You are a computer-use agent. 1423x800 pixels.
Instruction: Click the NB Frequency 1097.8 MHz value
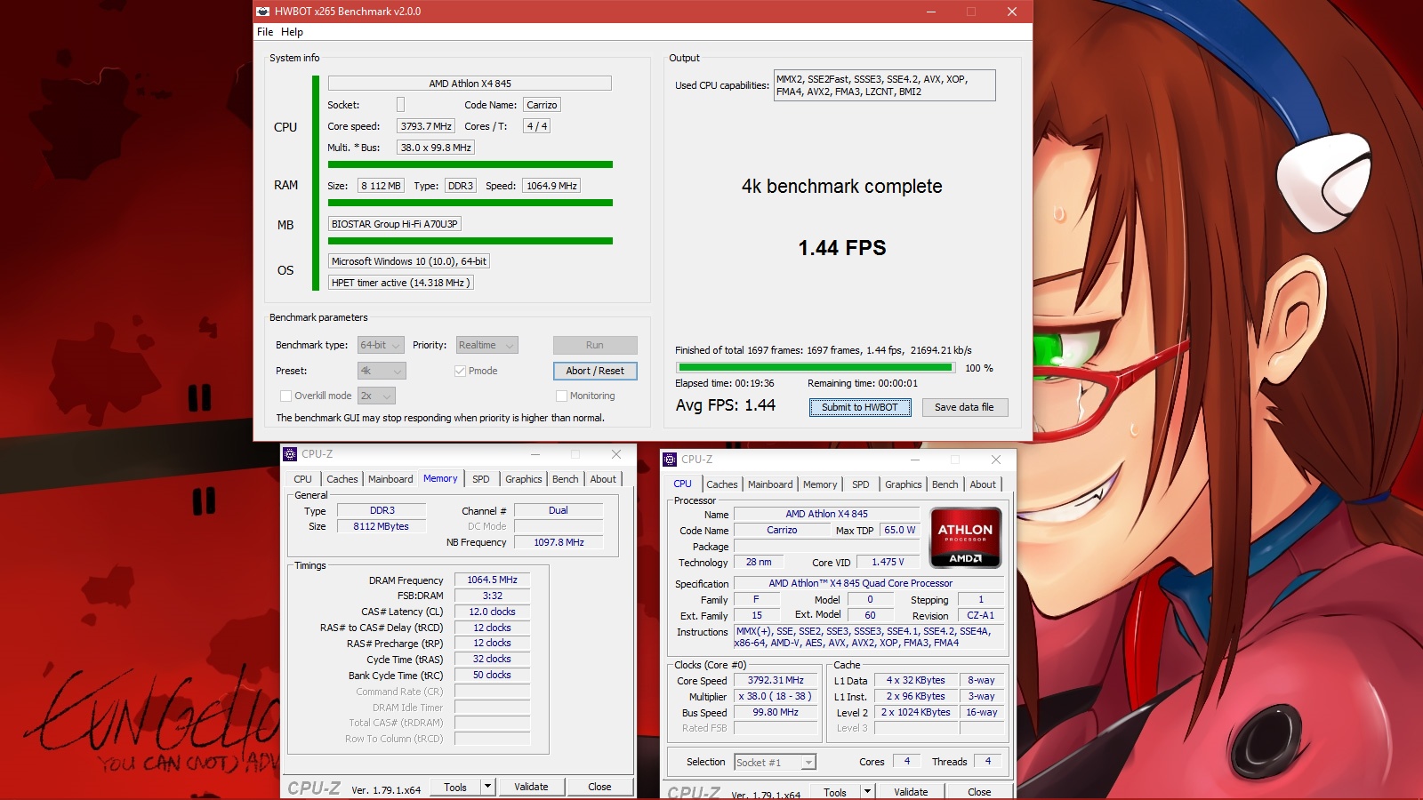click(x=559, y=542)
